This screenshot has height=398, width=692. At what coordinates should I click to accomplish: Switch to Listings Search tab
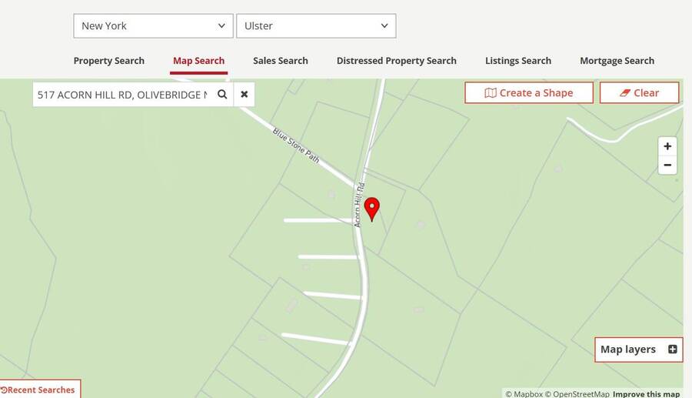(518, 61)
